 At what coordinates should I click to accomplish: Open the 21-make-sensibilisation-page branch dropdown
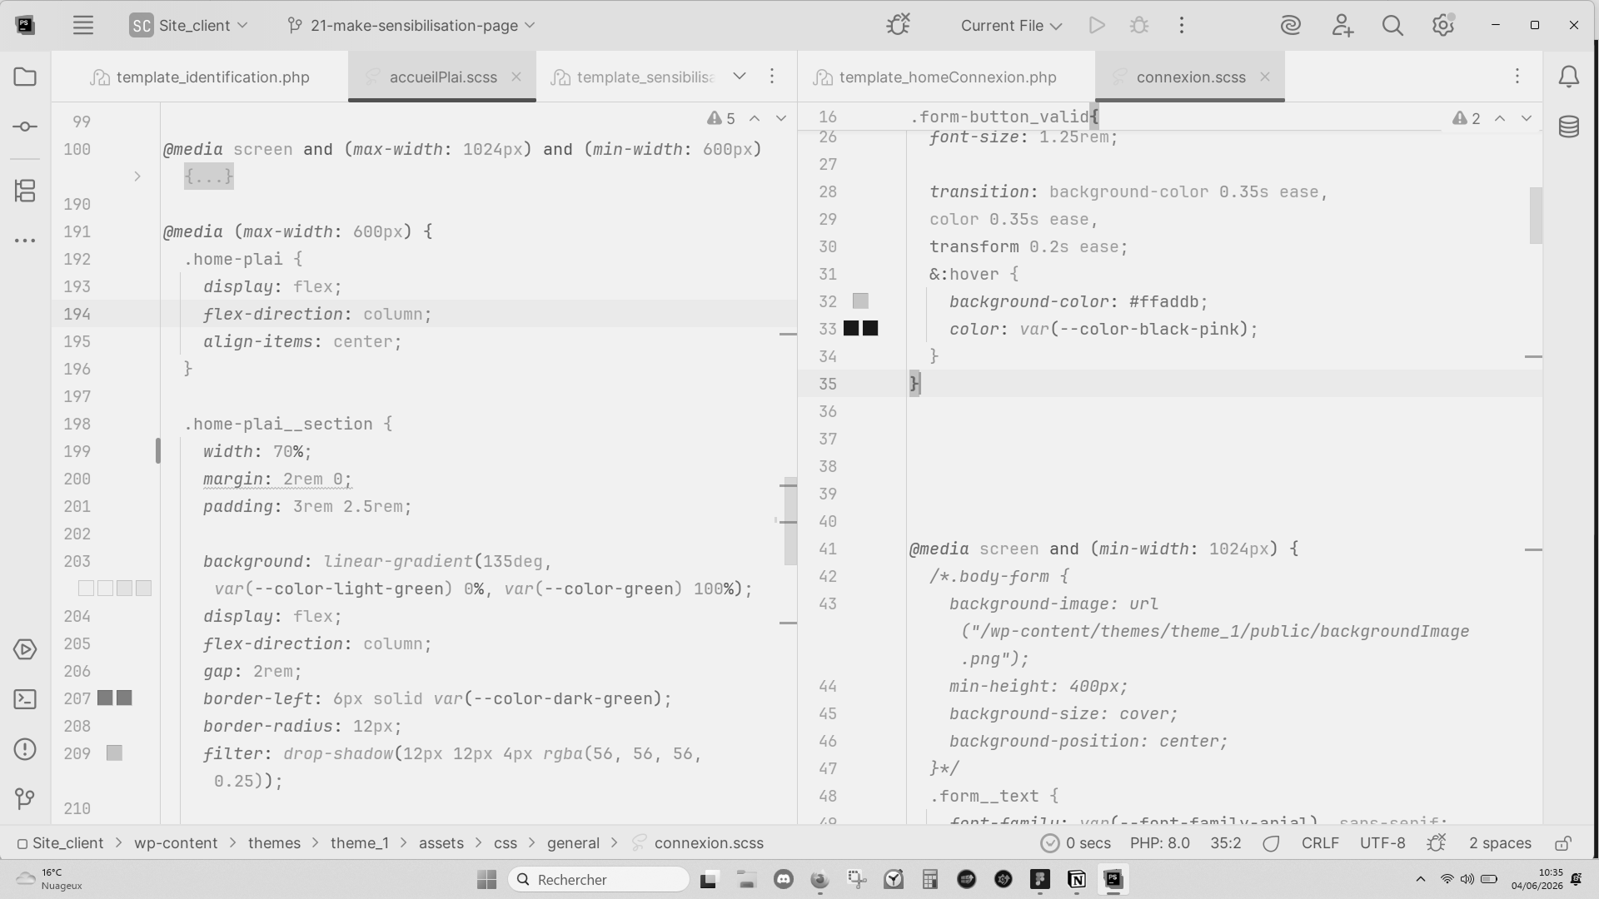point(411,25)
